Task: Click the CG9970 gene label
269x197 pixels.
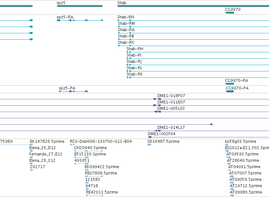Action: coord(233,10)
